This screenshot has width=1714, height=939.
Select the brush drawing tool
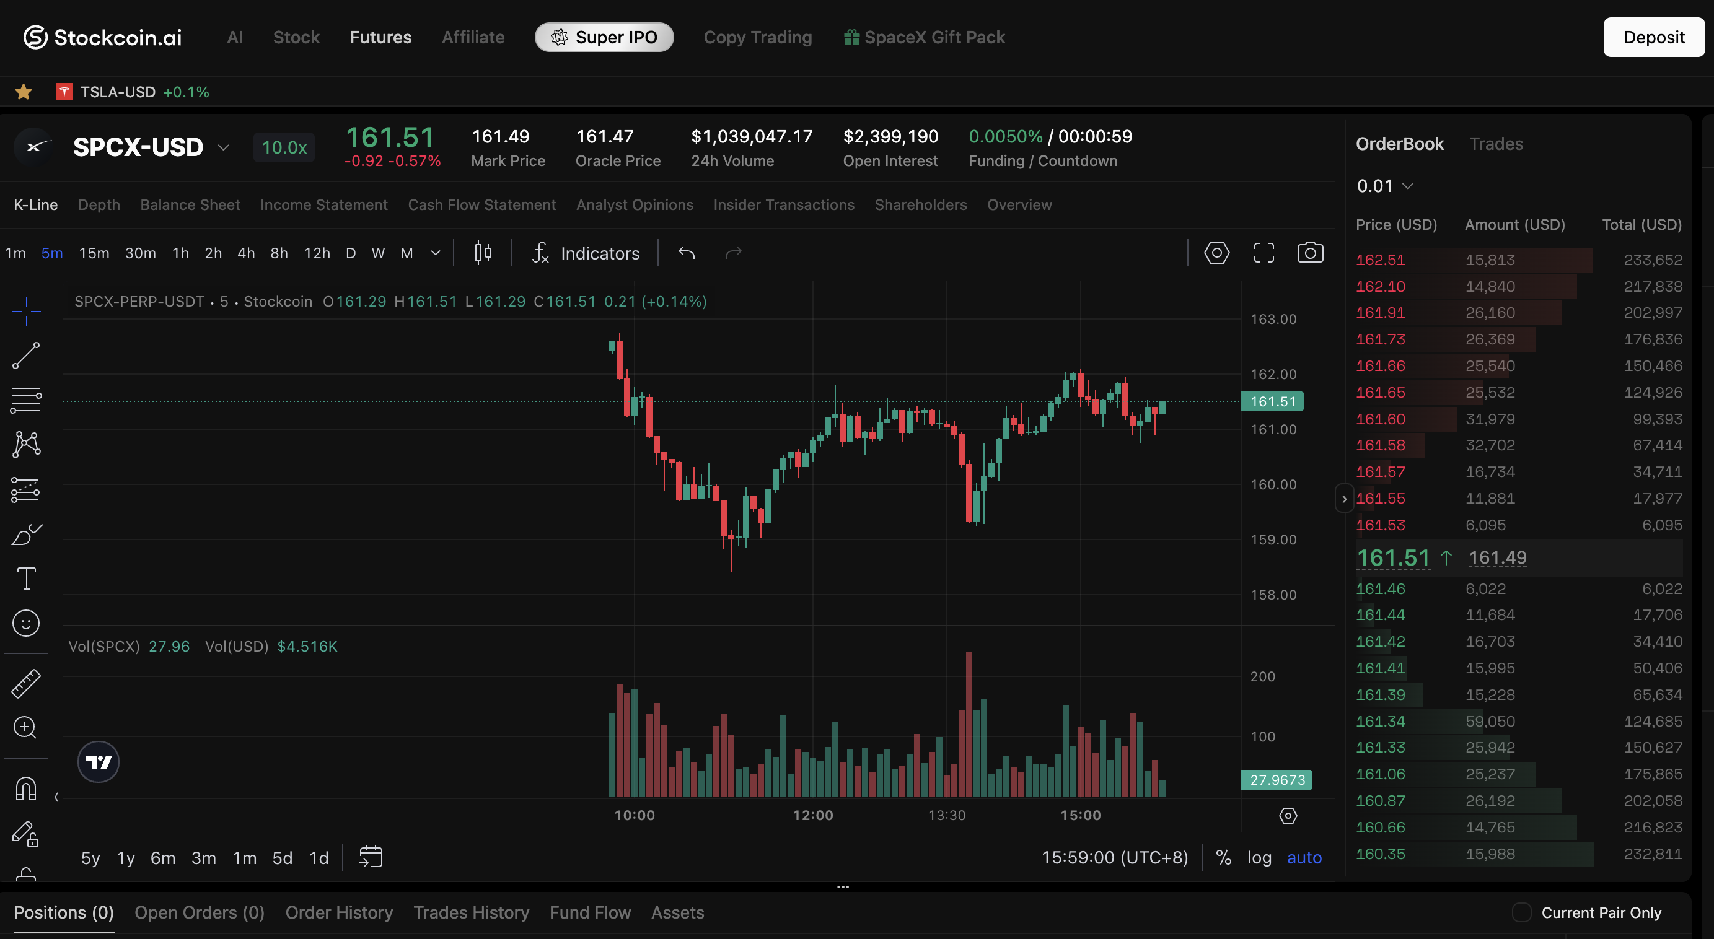[26, 534]
